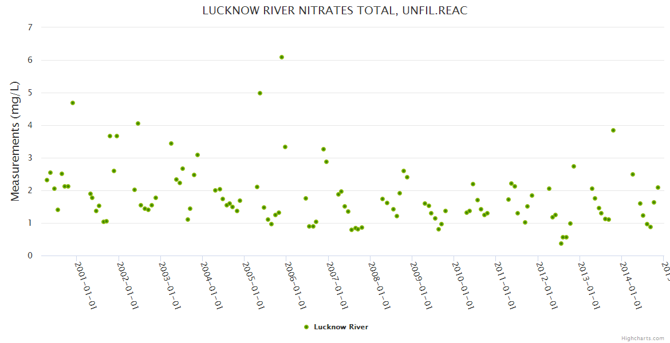Click the chart title Lucknow River Nitrates
Screen dimensions: 670x343
(x=335, y=11)
